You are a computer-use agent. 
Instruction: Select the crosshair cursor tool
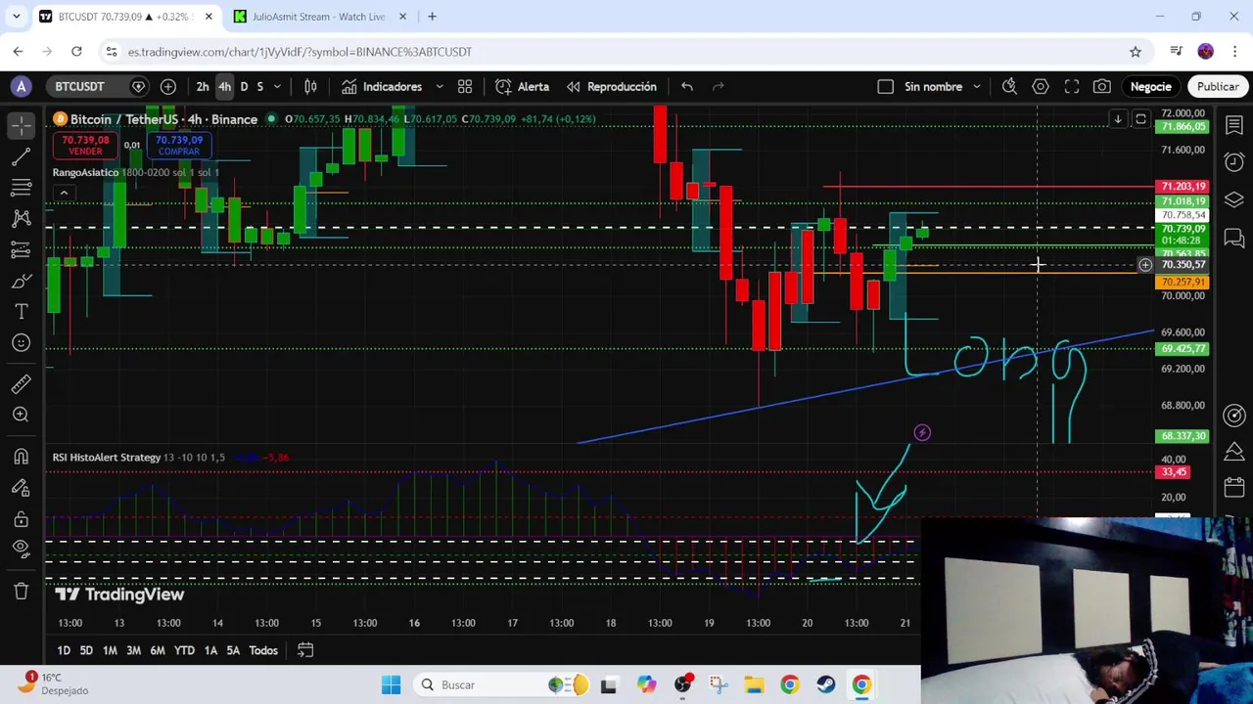(22, 125)
